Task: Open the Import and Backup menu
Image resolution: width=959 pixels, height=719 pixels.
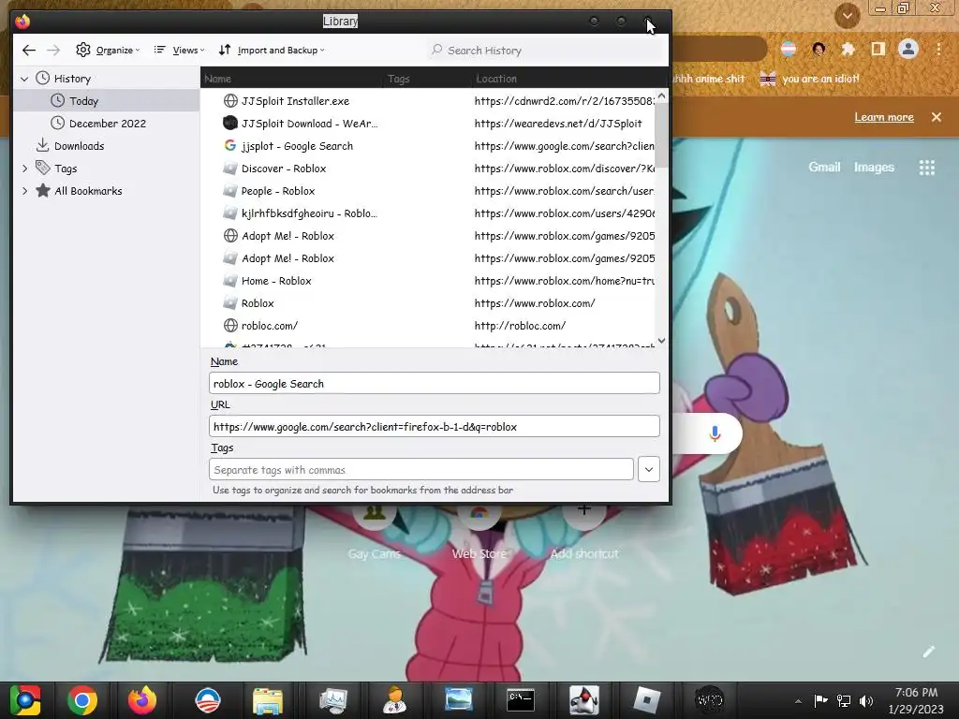Action: pos(273,51)
